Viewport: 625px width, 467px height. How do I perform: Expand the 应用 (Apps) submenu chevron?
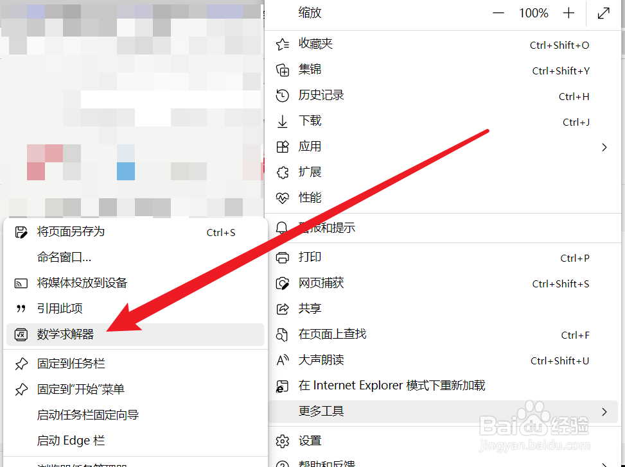604,146
